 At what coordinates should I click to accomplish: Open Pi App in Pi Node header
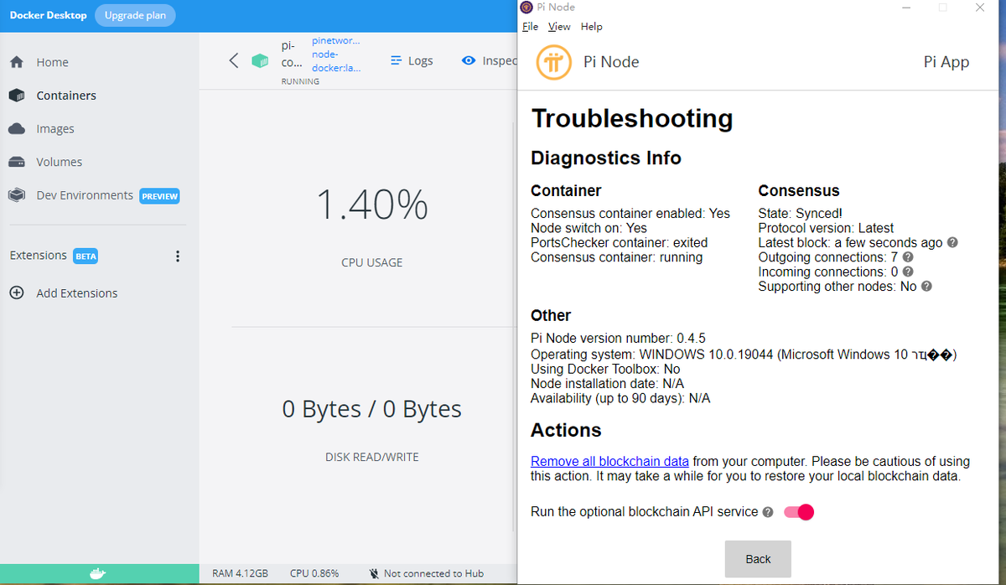coord(946,62)
